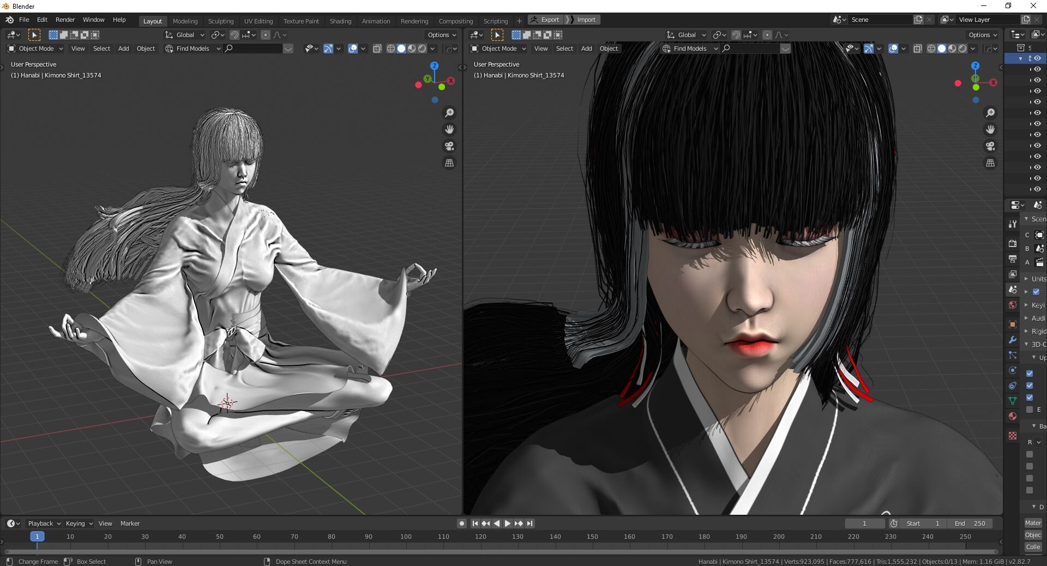1047x566 pixels.
Task: Open Find Models dropdown in right viewport
Action: (690, 49)
